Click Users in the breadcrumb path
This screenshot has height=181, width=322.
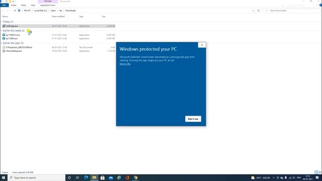click(53, 11)
